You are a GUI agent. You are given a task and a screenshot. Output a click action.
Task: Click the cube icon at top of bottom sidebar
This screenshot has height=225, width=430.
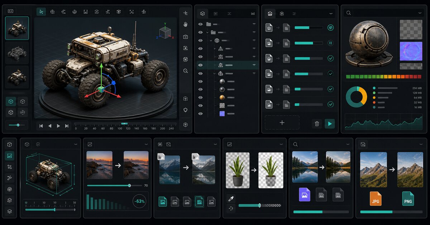tap(10, 144)
